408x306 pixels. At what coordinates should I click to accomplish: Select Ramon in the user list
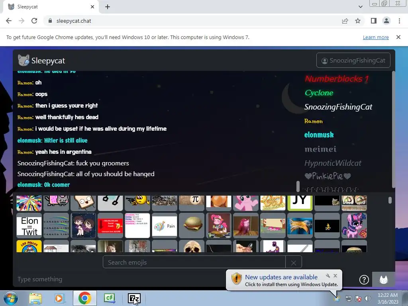pyautogui.click(x=314, y=121)
